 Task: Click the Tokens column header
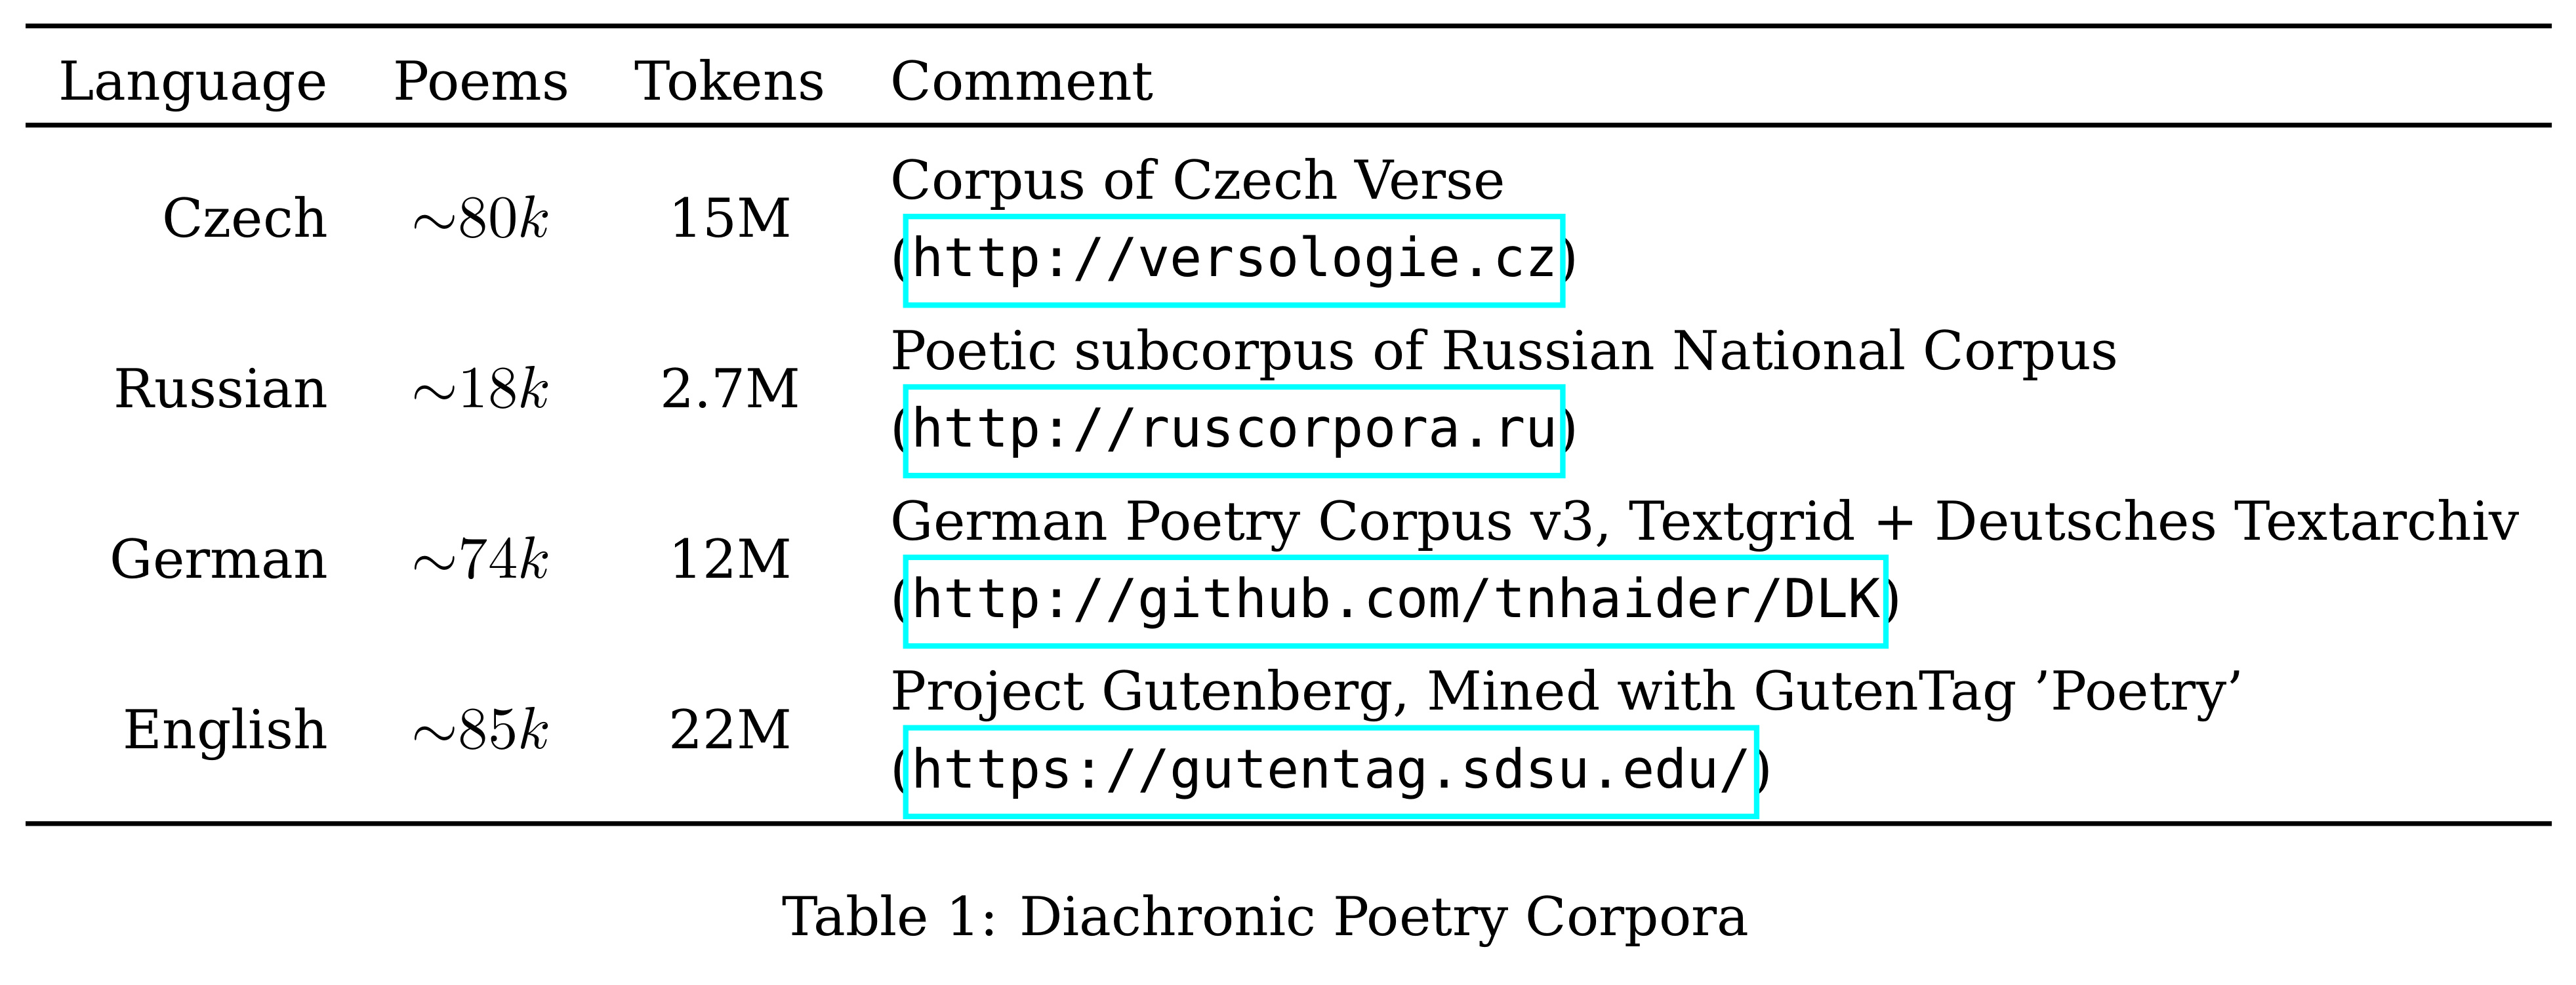click(x=729, y=81)
